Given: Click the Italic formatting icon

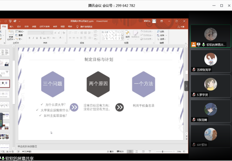Looking at the screenshot, I should (33, 38).
